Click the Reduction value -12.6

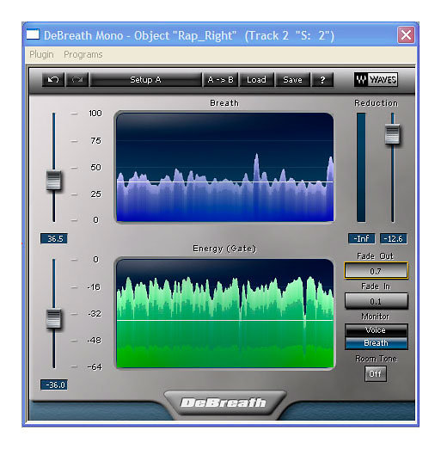393,238
